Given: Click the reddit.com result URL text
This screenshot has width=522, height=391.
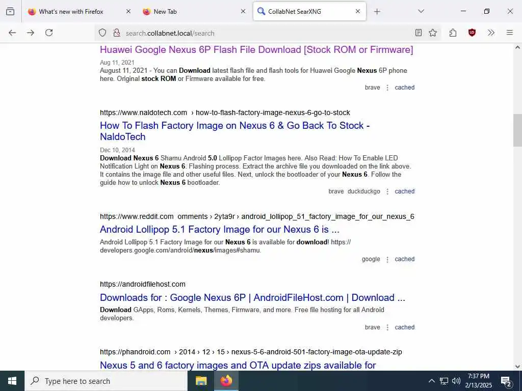Looking at the screenshot, I should (257, 216).
